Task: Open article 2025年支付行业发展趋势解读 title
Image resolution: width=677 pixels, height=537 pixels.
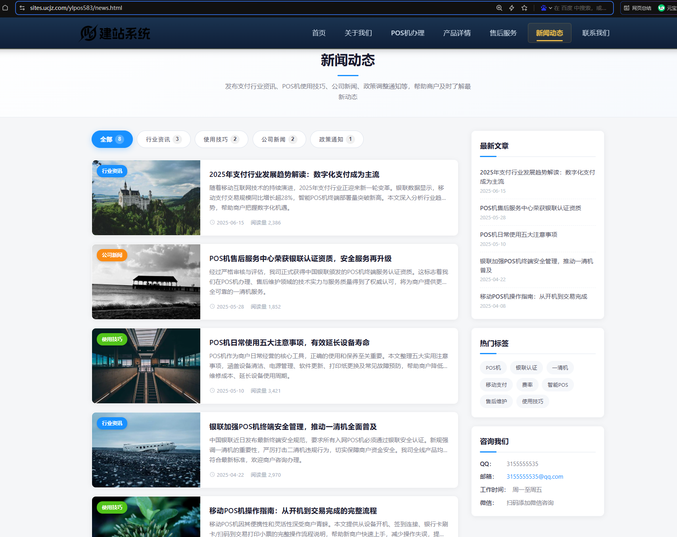Action: tap(294, 175)
